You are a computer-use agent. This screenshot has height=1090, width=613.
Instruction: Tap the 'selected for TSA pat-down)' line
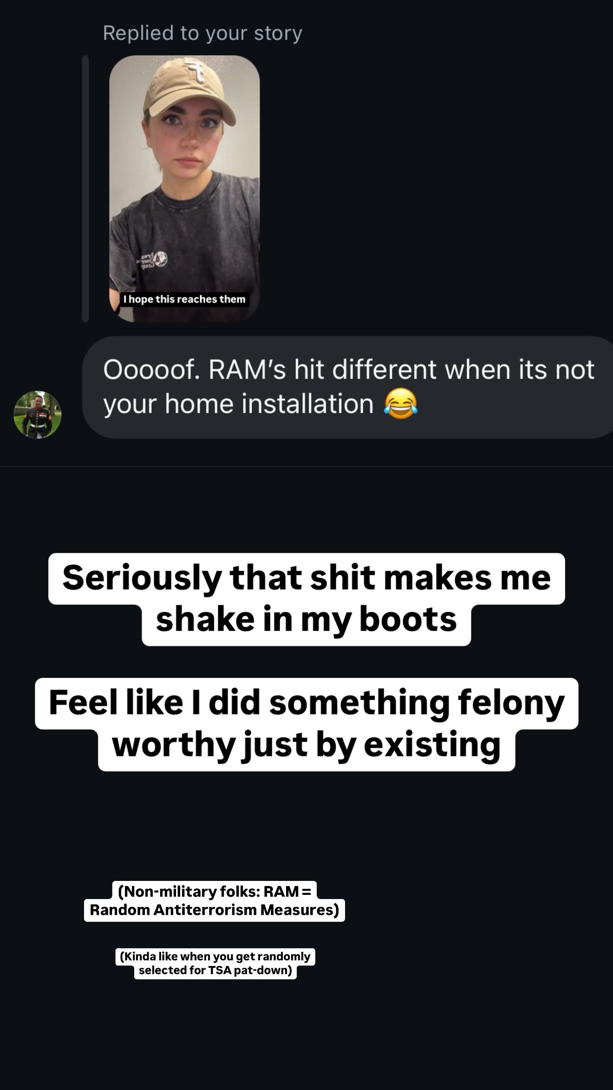215,970
